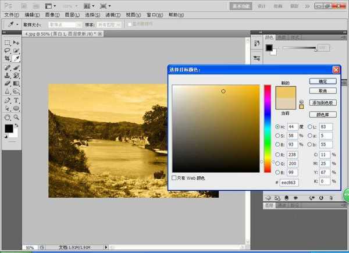Image resolution: width=349 pixels, height=253 pixels.
Task: Pick the Crop tool
Action: coord(8,59)
